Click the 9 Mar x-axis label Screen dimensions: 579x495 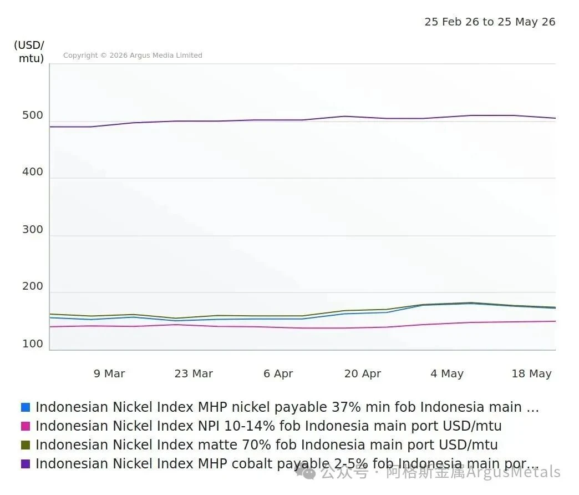click(109, 374)
